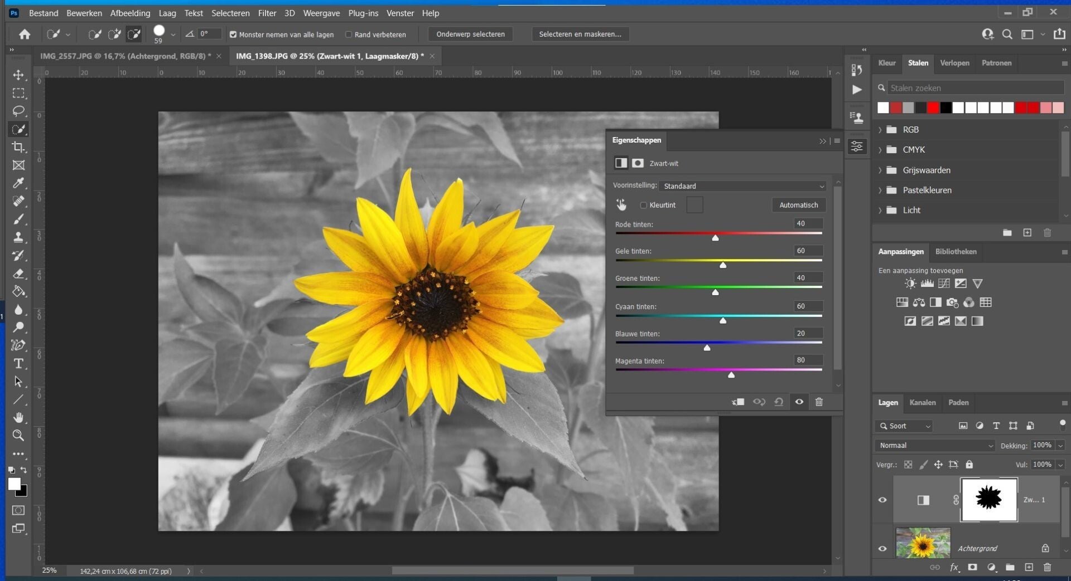The image size is (1071, 581).
Task: Open the Voorinstelling Standaard dropdown
Action: (742, 186)
